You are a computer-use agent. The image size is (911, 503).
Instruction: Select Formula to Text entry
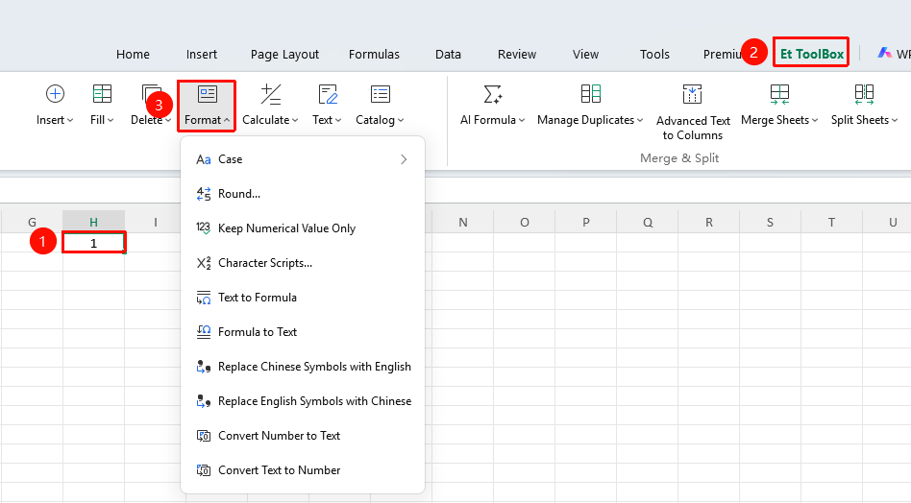303,332
